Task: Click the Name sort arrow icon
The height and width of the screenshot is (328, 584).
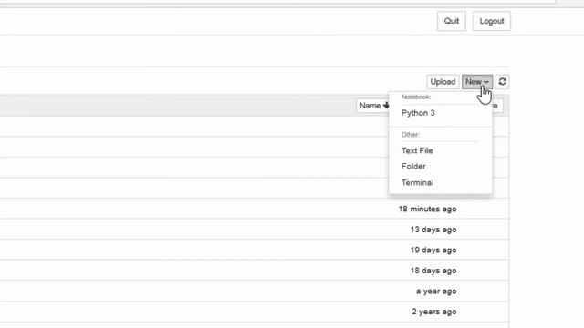Action: pos(386,106)
